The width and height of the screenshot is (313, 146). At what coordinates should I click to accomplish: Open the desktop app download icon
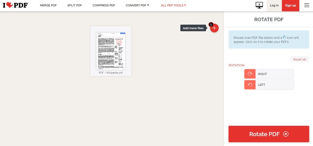259,6
